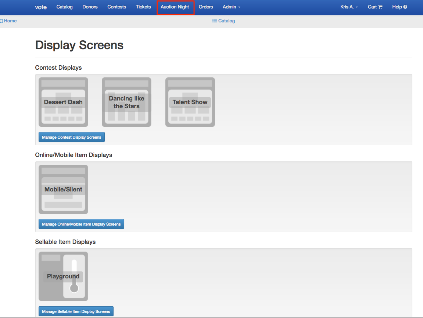Navigate to Tickets
Screen dimensions: 423x318
[143, 7]
